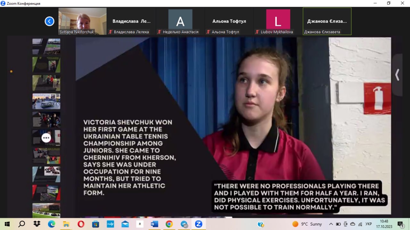The height and width of the screenshot is (230, 410).
Task: Open the notification center icon
Action: (400, 224)
